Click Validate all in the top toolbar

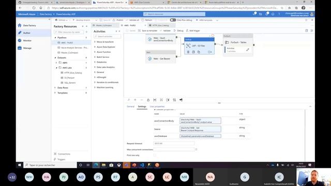(132, 20)
